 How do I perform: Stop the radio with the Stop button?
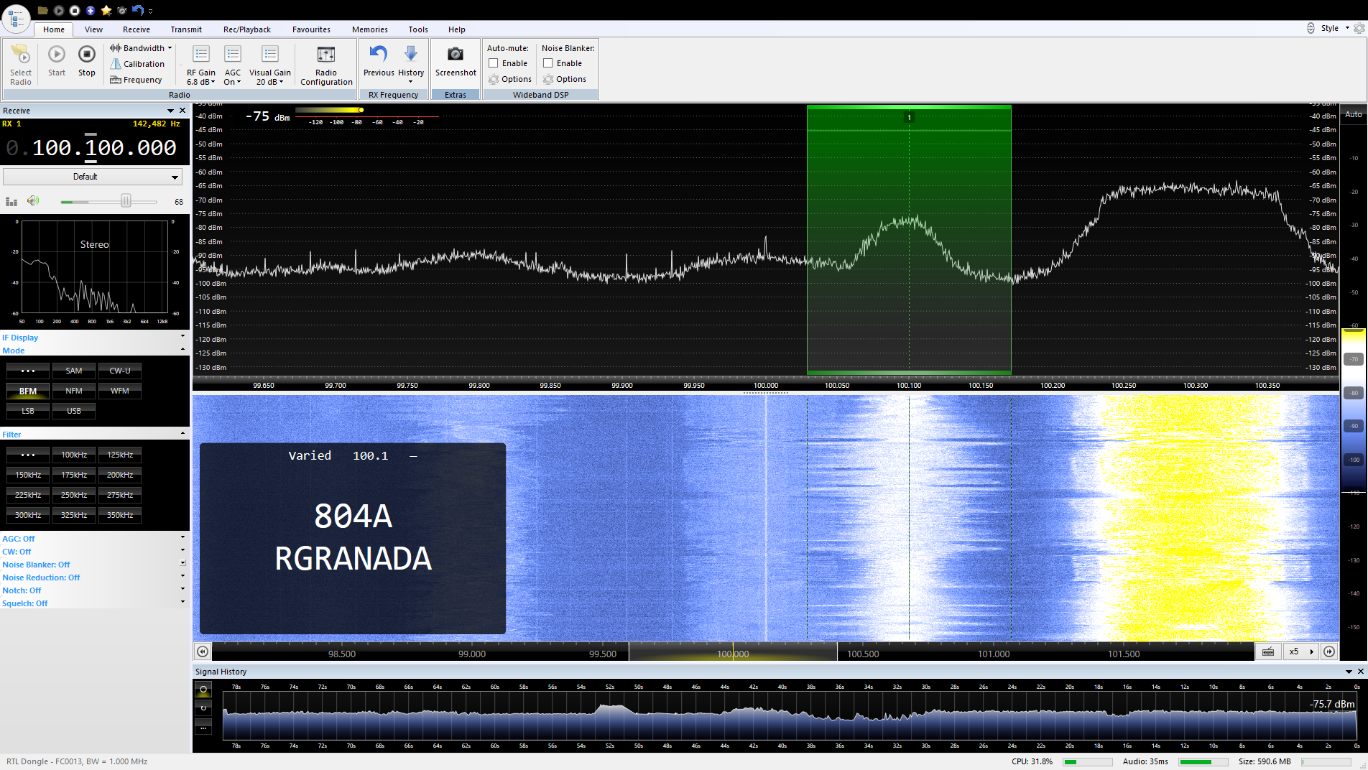[x=87, y=61]
